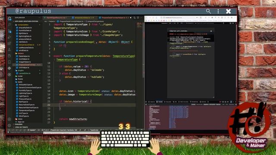Click split editor icon in editor toolbar
276x155 pixels.
138,18
